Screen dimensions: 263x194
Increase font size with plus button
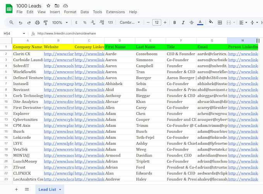click(x=165, y=22)
